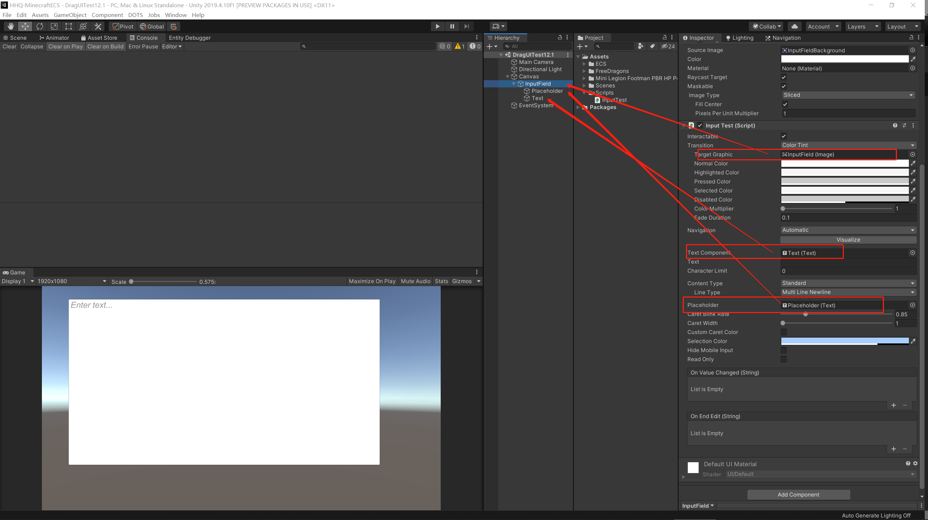Toggle the Raycast Target checkbox
This screenshot has height=520, width=928.
(784, 77)
